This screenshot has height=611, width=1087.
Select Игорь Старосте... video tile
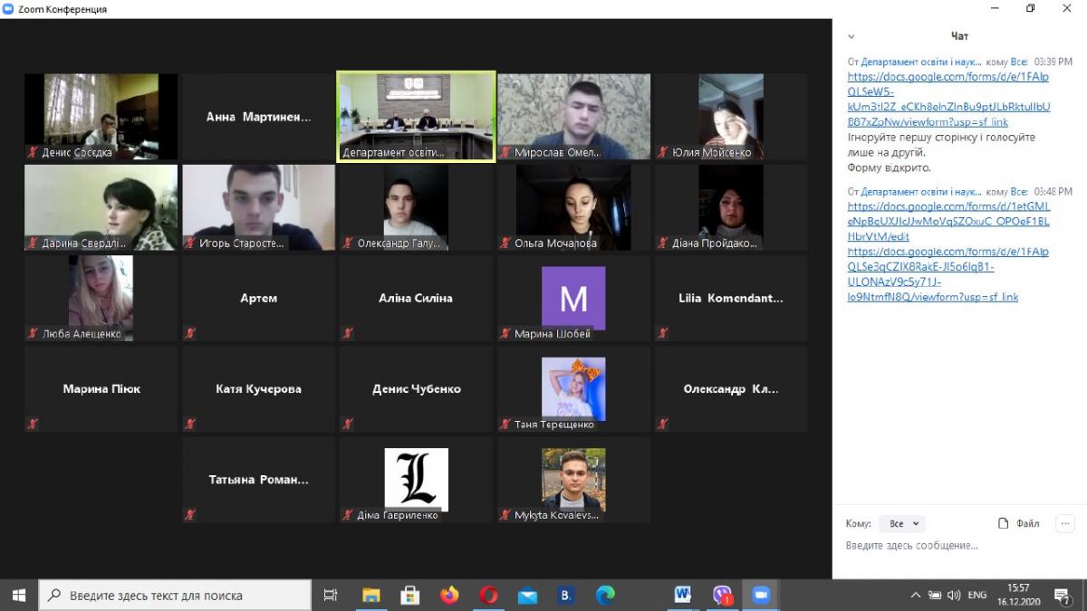258,207
